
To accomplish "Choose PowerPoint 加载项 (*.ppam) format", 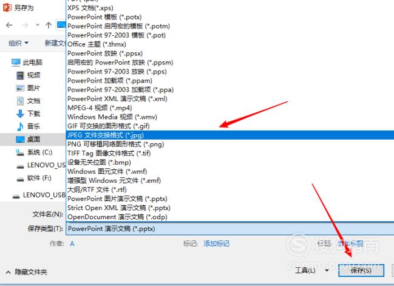I will [230, 80].
